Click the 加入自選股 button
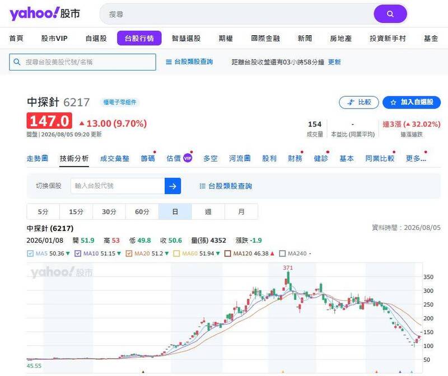Screen dimensions: 448x376 pos(412,102)
